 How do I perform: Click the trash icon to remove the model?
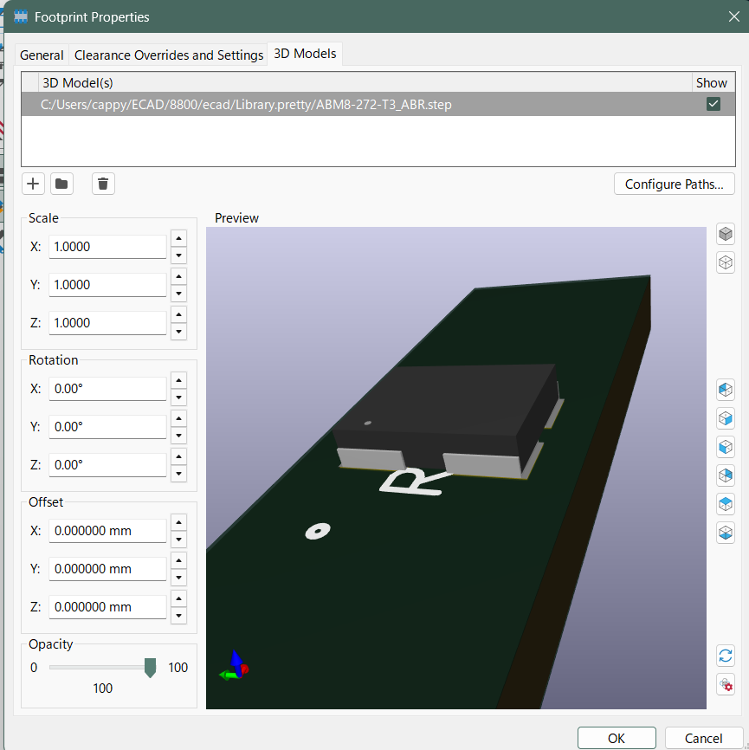(x=103, y=184)
